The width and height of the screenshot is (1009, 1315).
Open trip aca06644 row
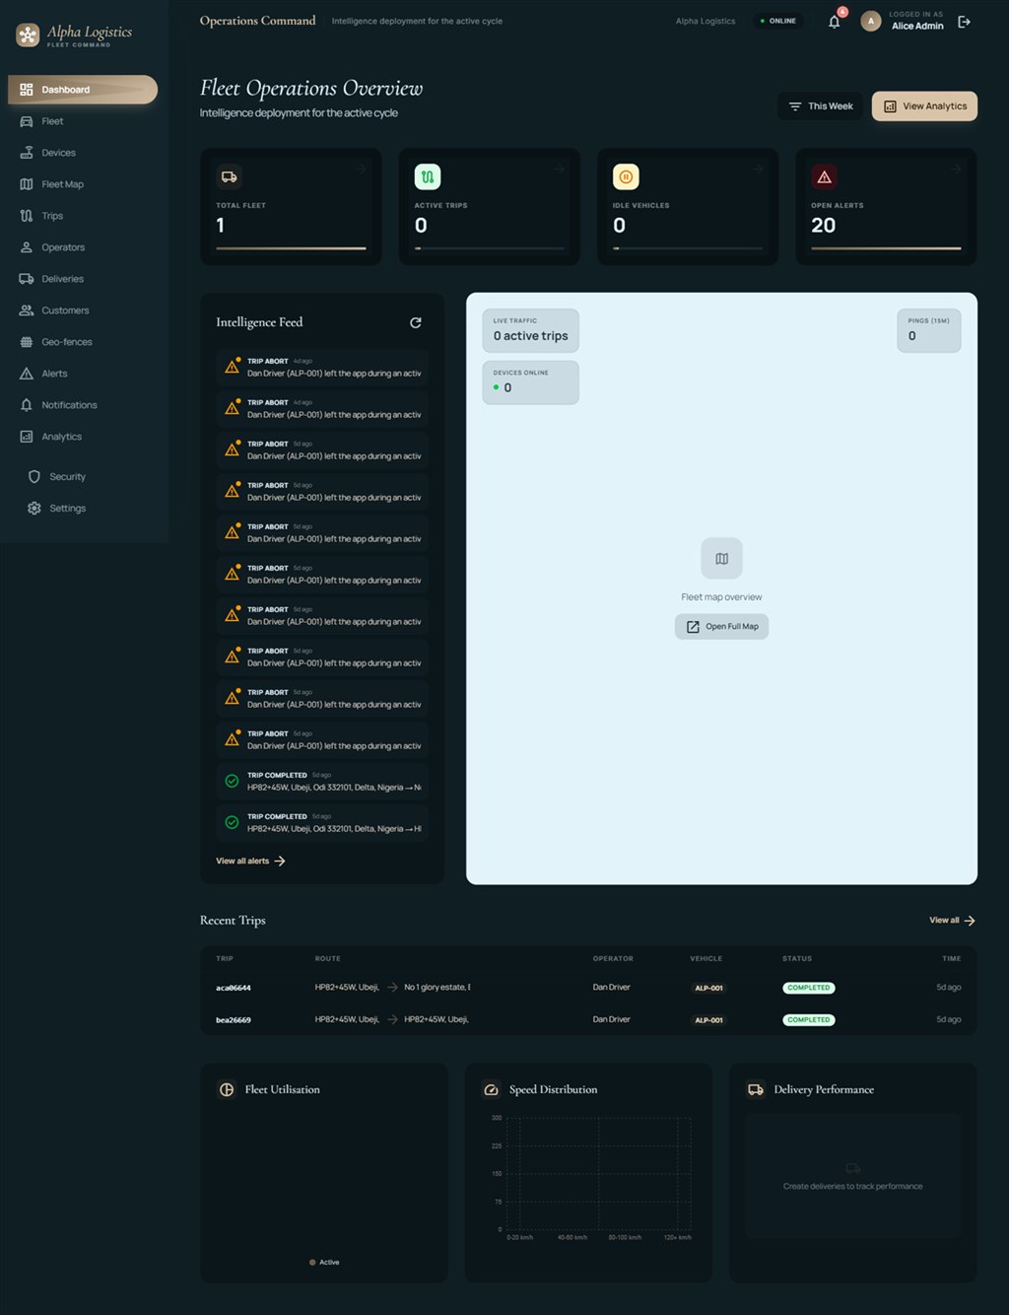click(x=588, y=987)
